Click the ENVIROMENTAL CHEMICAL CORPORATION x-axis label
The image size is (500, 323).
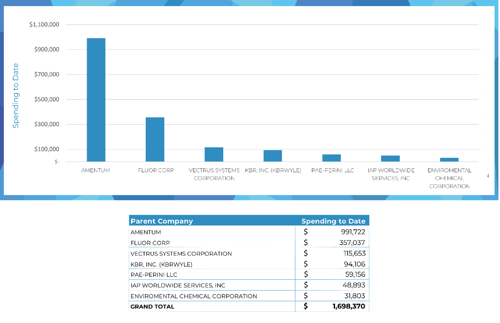tap(449, 178)
